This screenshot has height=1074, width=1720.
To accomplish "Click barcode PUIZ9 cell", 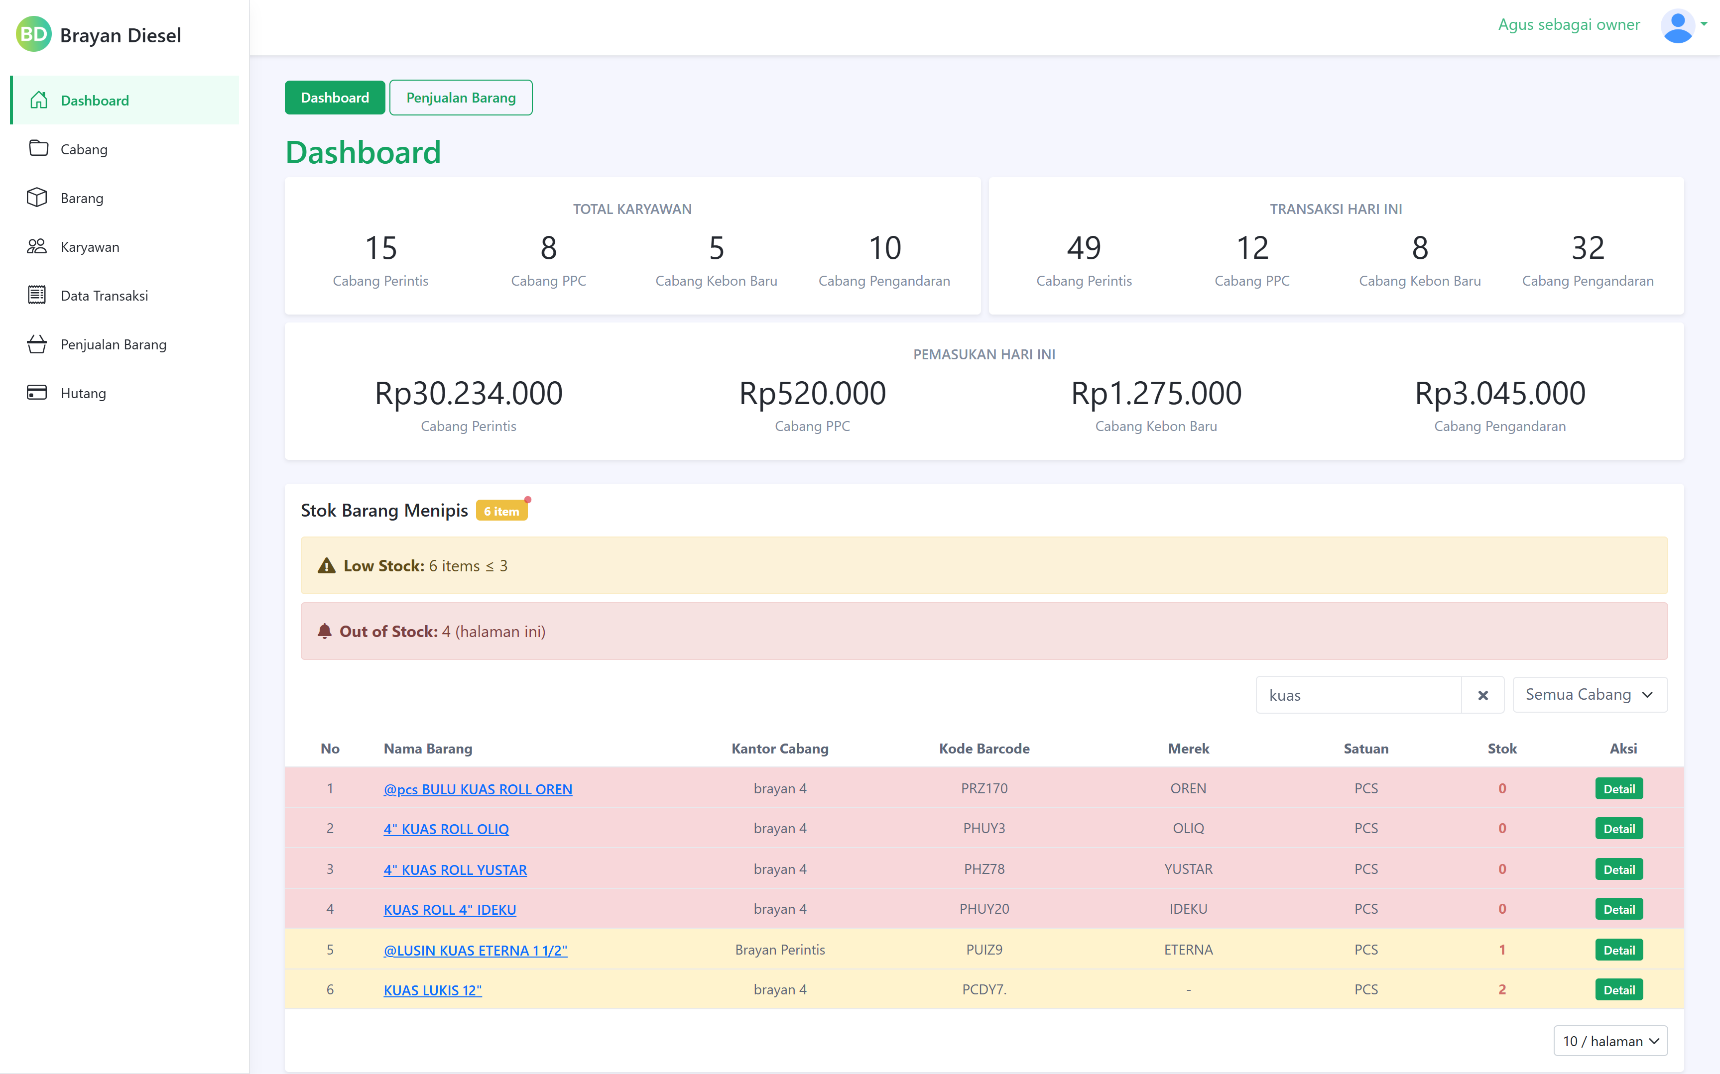I will coord(984,949).
